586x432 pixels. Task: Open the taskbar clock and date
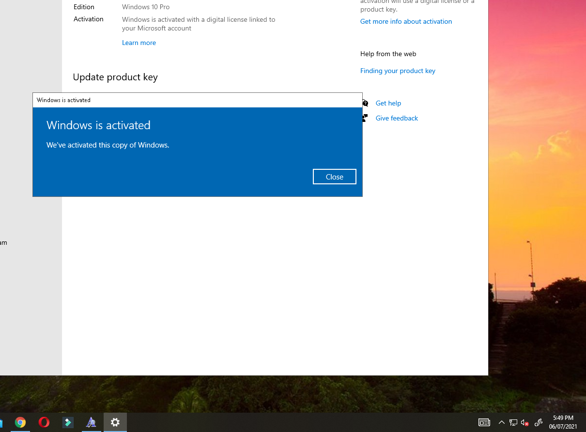coord(563,422)
